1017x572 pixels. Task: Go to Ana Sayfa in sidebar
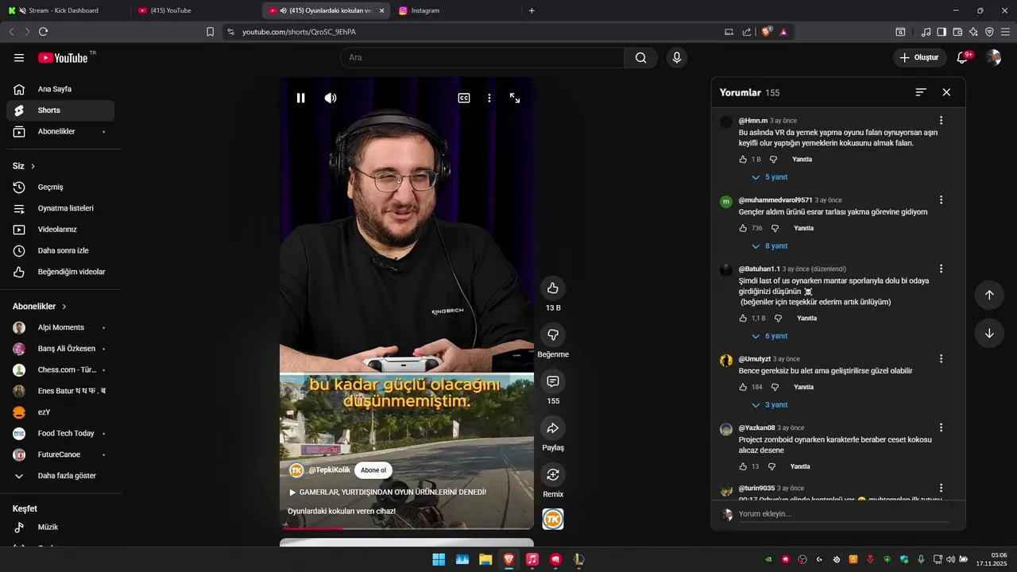[60, 89]
